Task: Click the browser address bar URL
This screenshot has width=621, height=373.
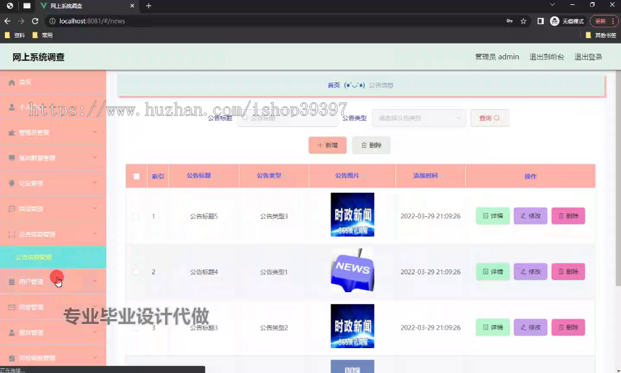Action: point(92,21)
